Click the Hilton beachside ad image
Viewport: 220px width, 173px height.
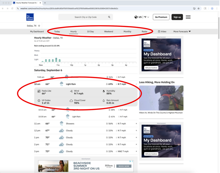(x=53, y=166)
